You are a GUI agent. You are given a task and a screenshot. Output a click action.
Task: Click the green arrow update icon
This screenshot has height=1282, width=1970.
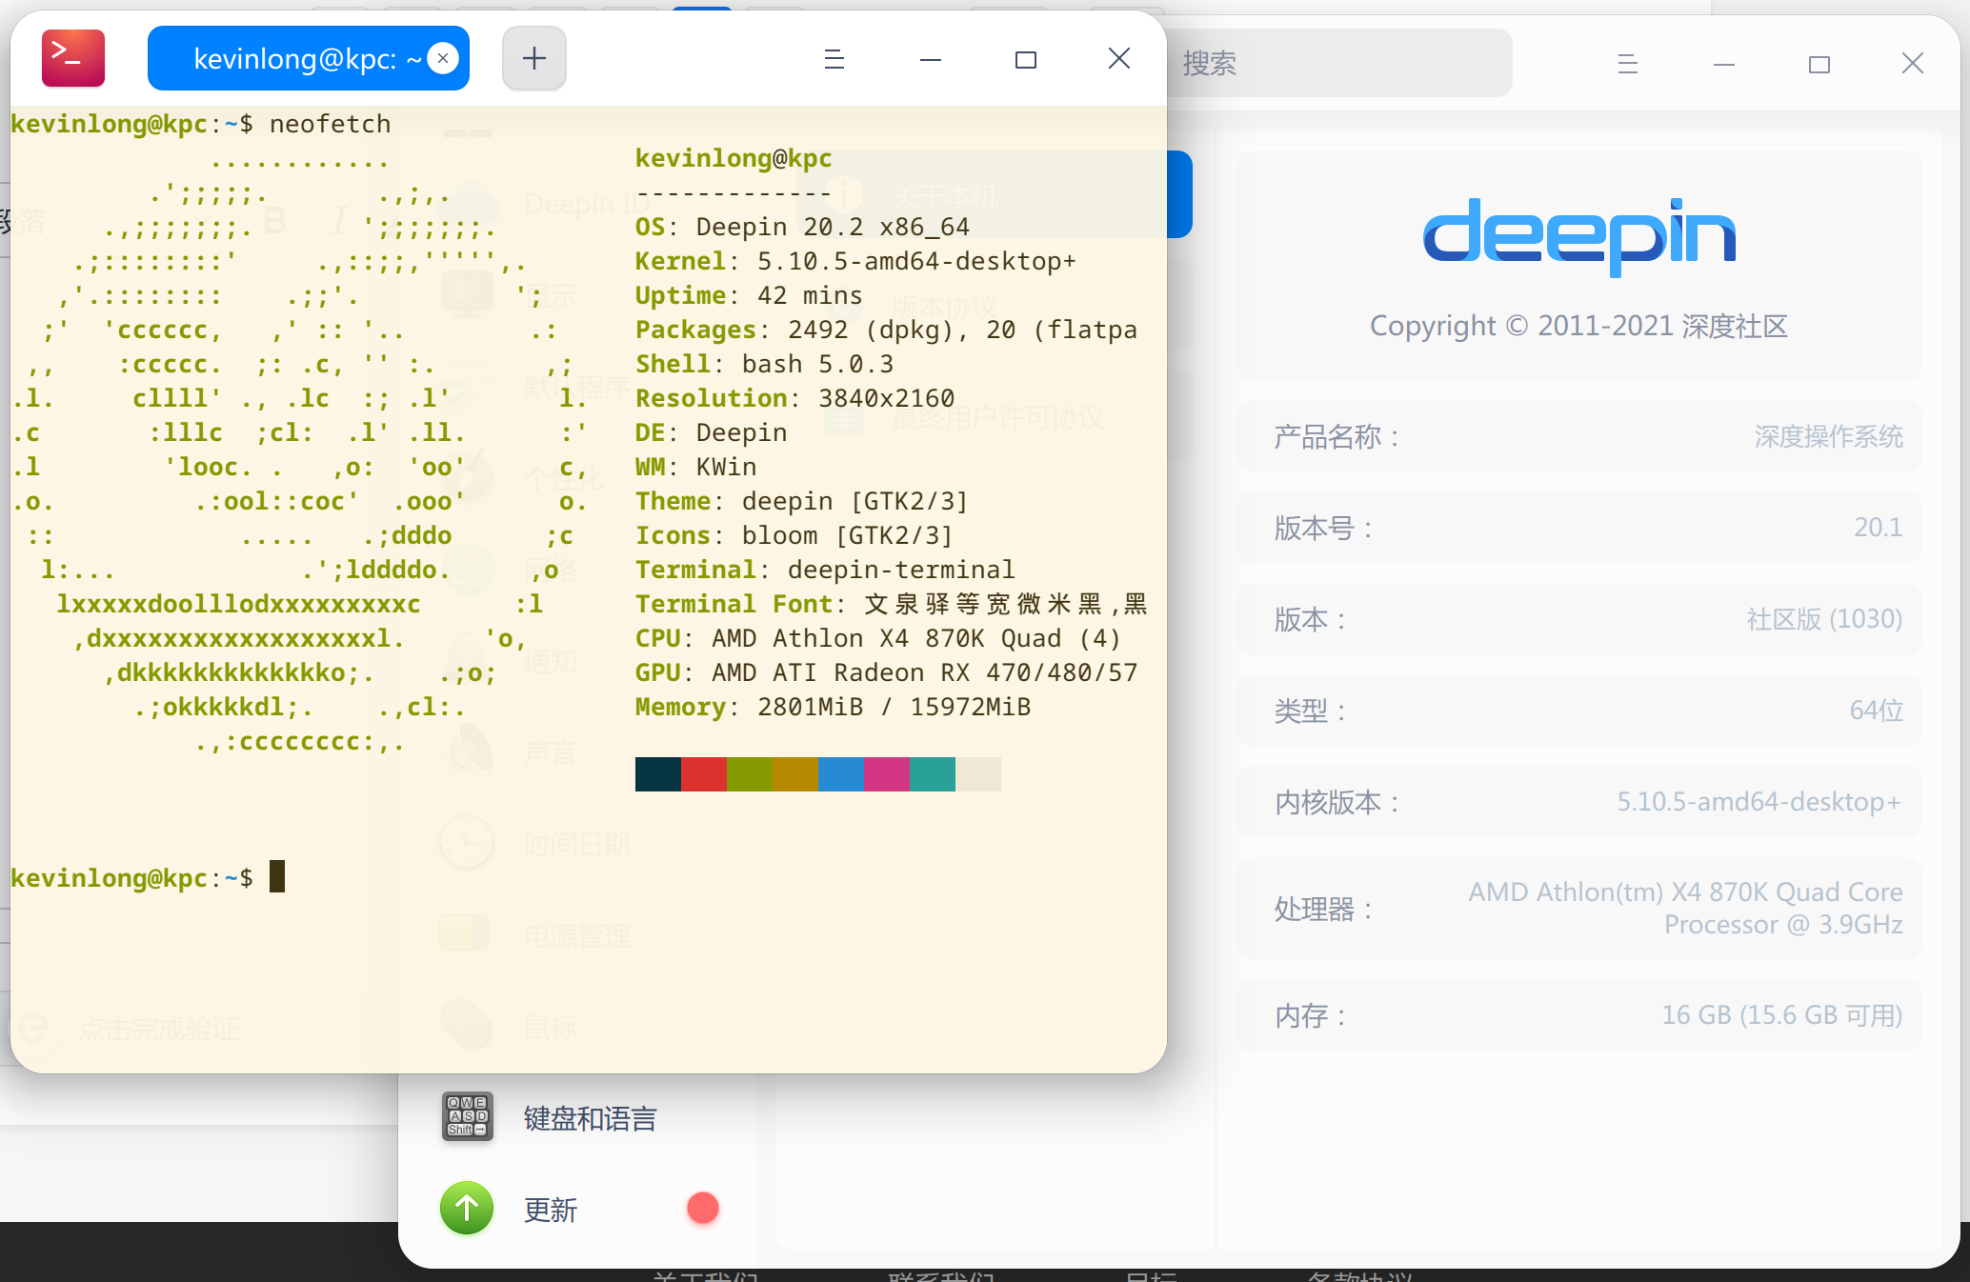467,1208
